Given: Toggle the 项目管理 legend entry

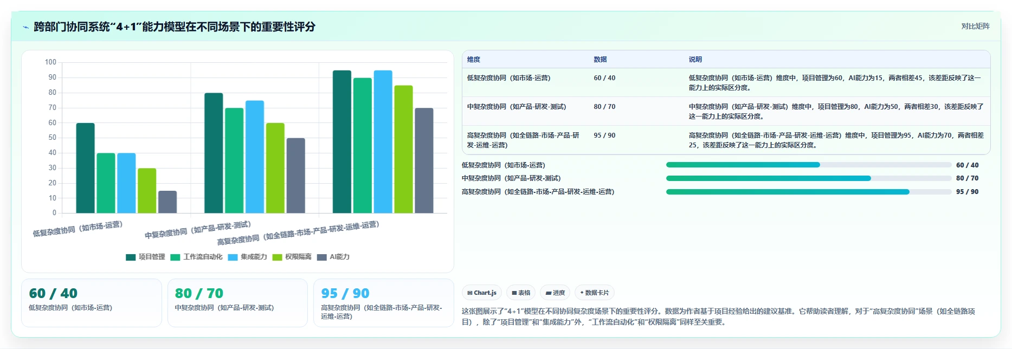Looking at the screenshot, I should point(145,257).
